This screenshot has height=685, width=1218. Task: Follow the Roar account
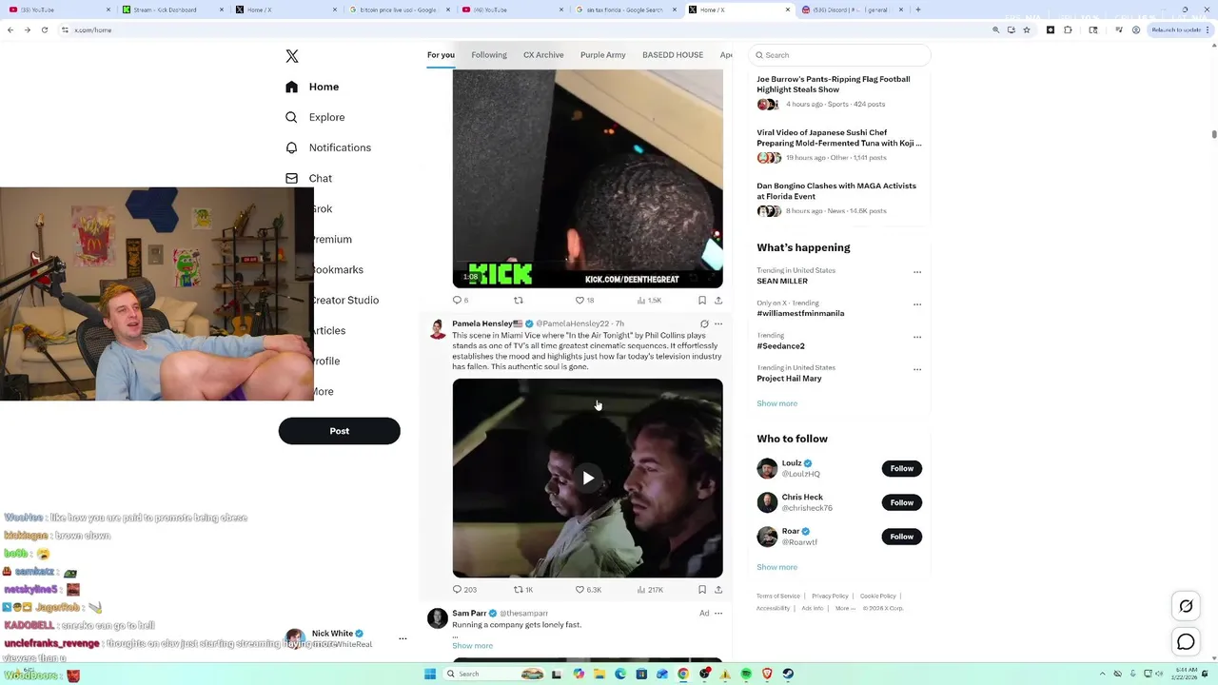tap(901, 537)
